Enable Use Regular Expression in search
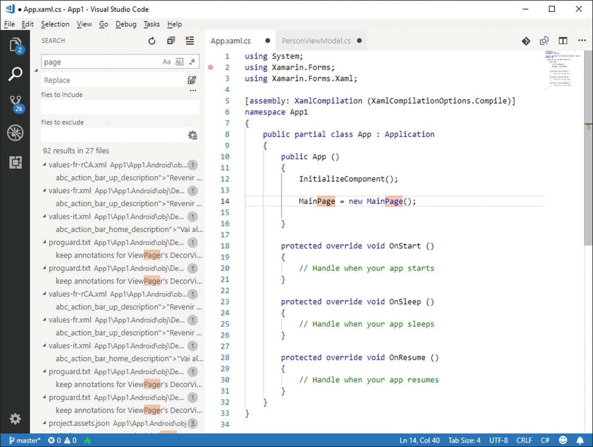Image resolution: width=593 pixels, height=447 pixels. point(192,62)
